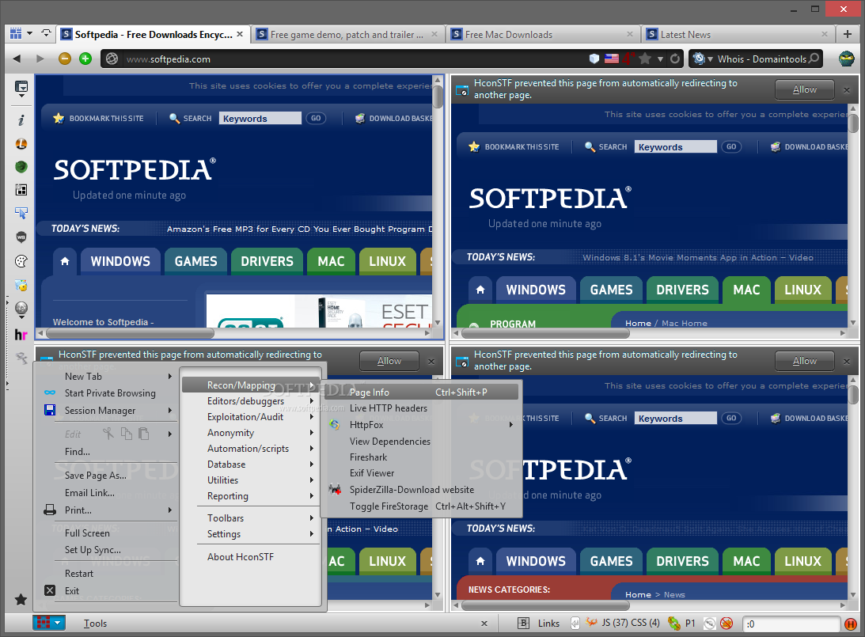Click the site identity globe icon
Screen dimensions: 865x637
coord(112,59)
